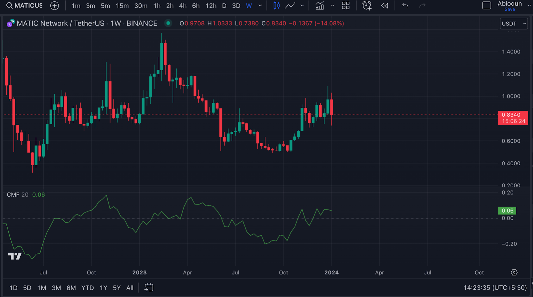Click the 2023 label on time axis

(139, 272)
